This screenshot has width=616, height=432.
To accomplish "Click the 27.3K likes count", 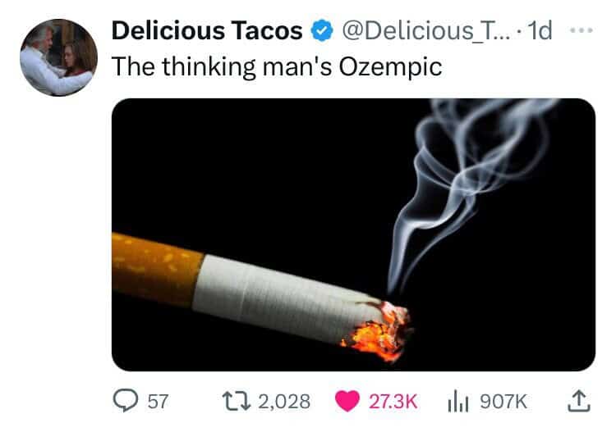I will click(393, 402).
